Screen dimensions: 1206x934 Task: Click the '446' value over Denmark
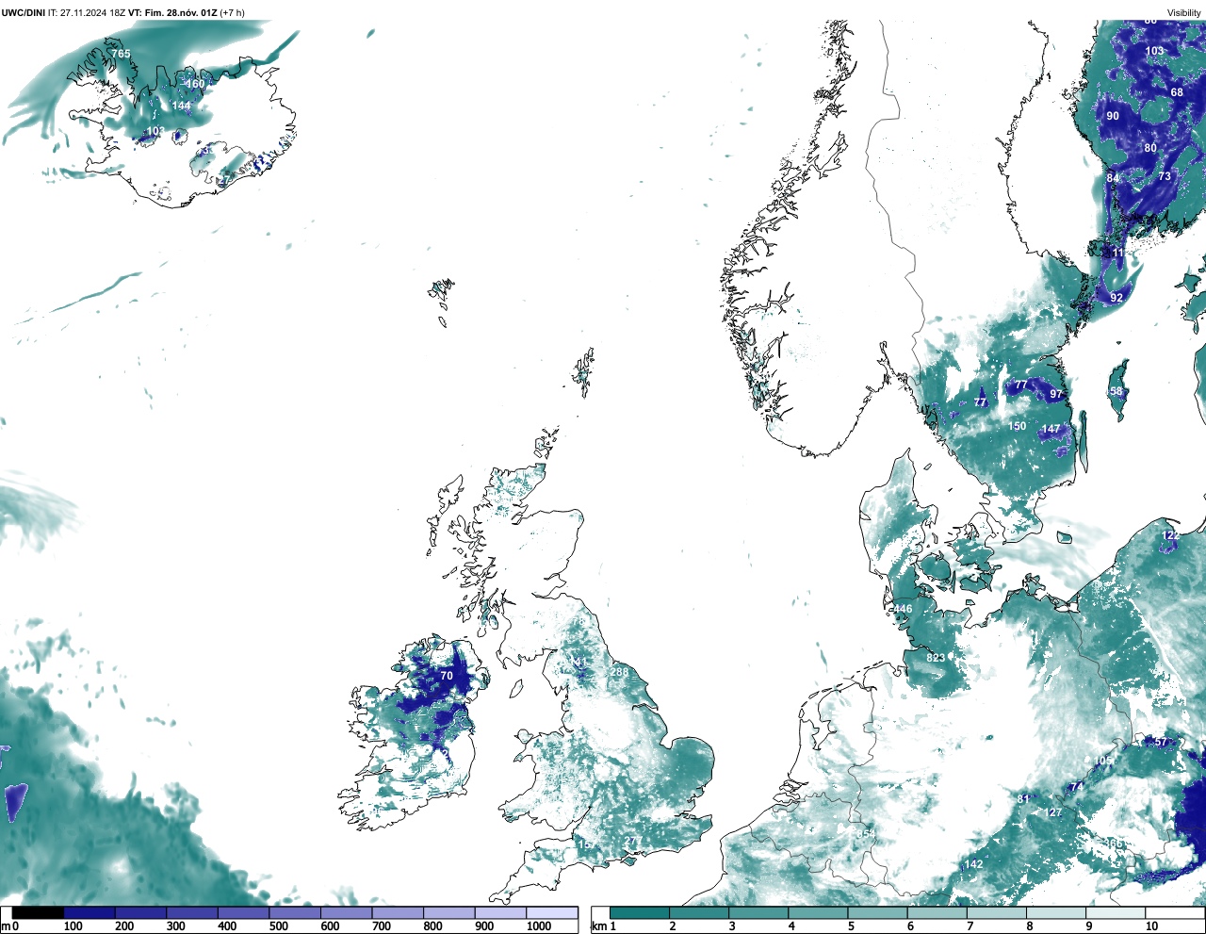point(903,609)
